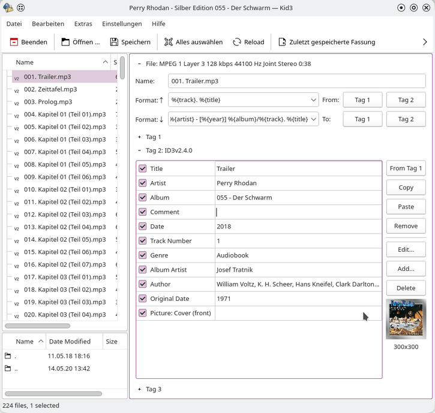Select file 010. Kapitel 02 (Teil 01).mp3

pos(65,189)
